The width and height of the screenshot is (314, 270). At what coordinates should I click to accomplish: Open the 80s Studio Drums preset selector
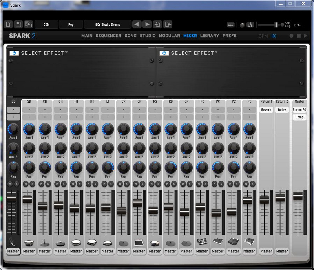[108, 24]
